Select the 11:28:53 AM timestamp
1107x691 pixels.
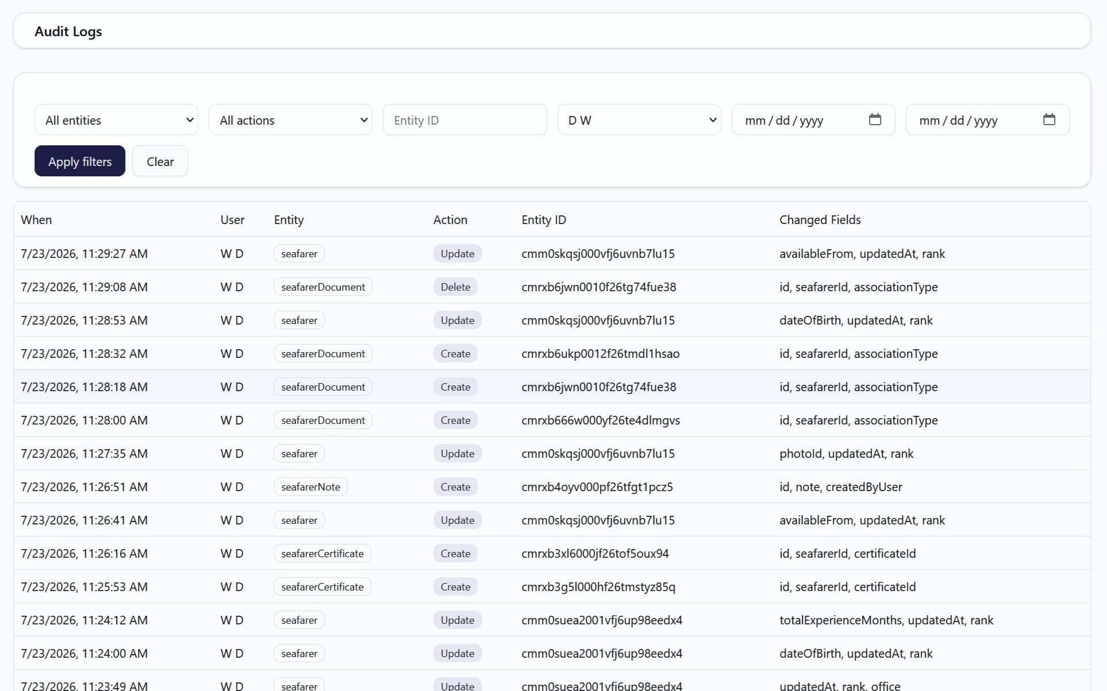click(x=84, y=320)
